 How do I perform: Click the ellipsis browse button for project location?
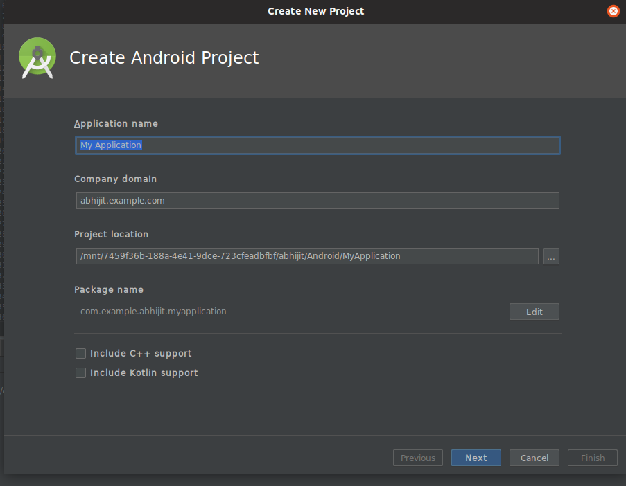click(x=550, y=256)
